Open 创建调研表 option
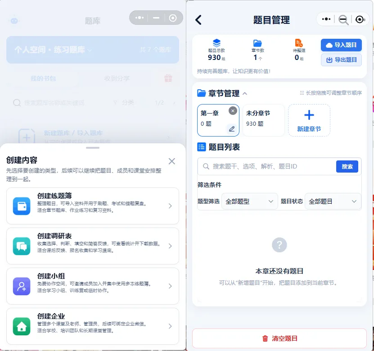The width and height of the screenshot is (374, 351). pyautogui.click(x=93, y=246)
